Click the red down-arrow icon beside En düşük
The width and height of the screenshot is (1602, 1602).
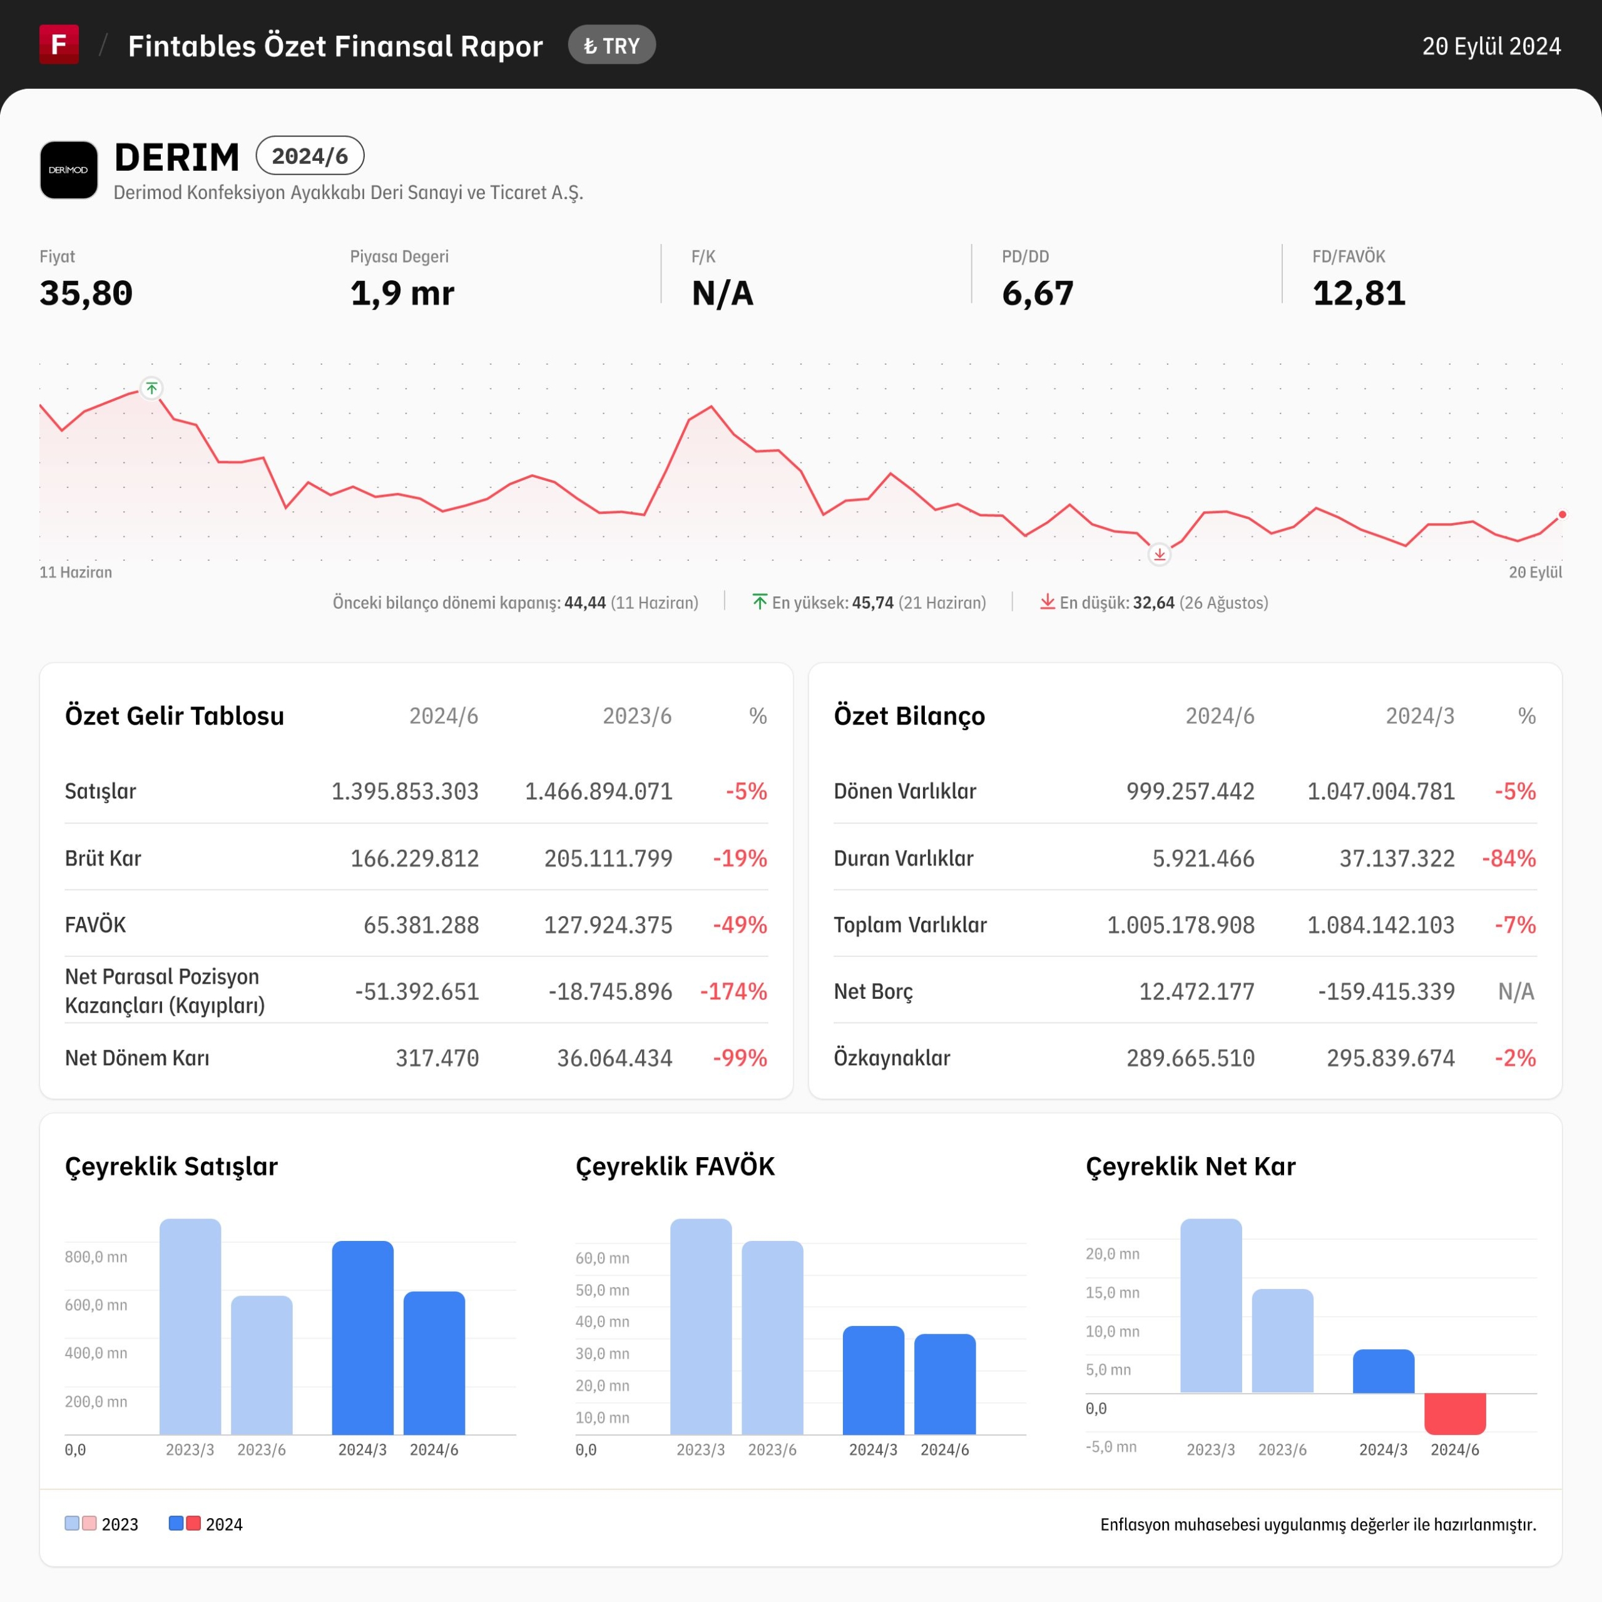1048,601
